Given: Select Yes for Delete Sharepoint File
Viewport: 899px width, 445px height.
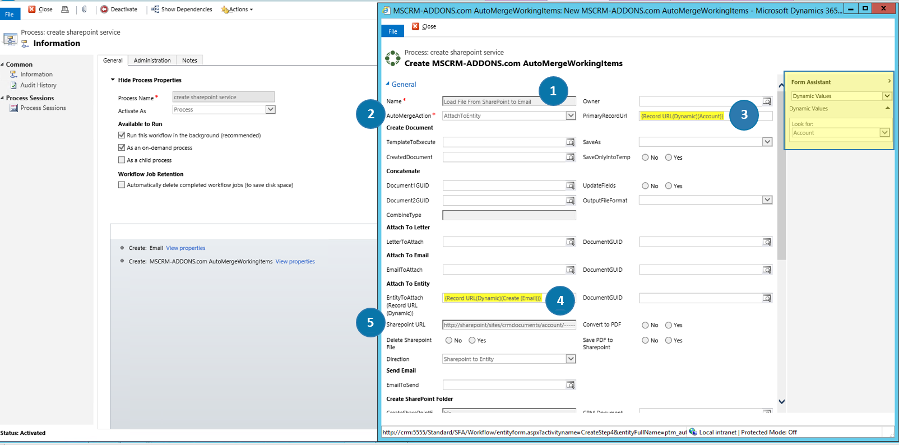Looking at the screenshot, I should coord(472,340).
